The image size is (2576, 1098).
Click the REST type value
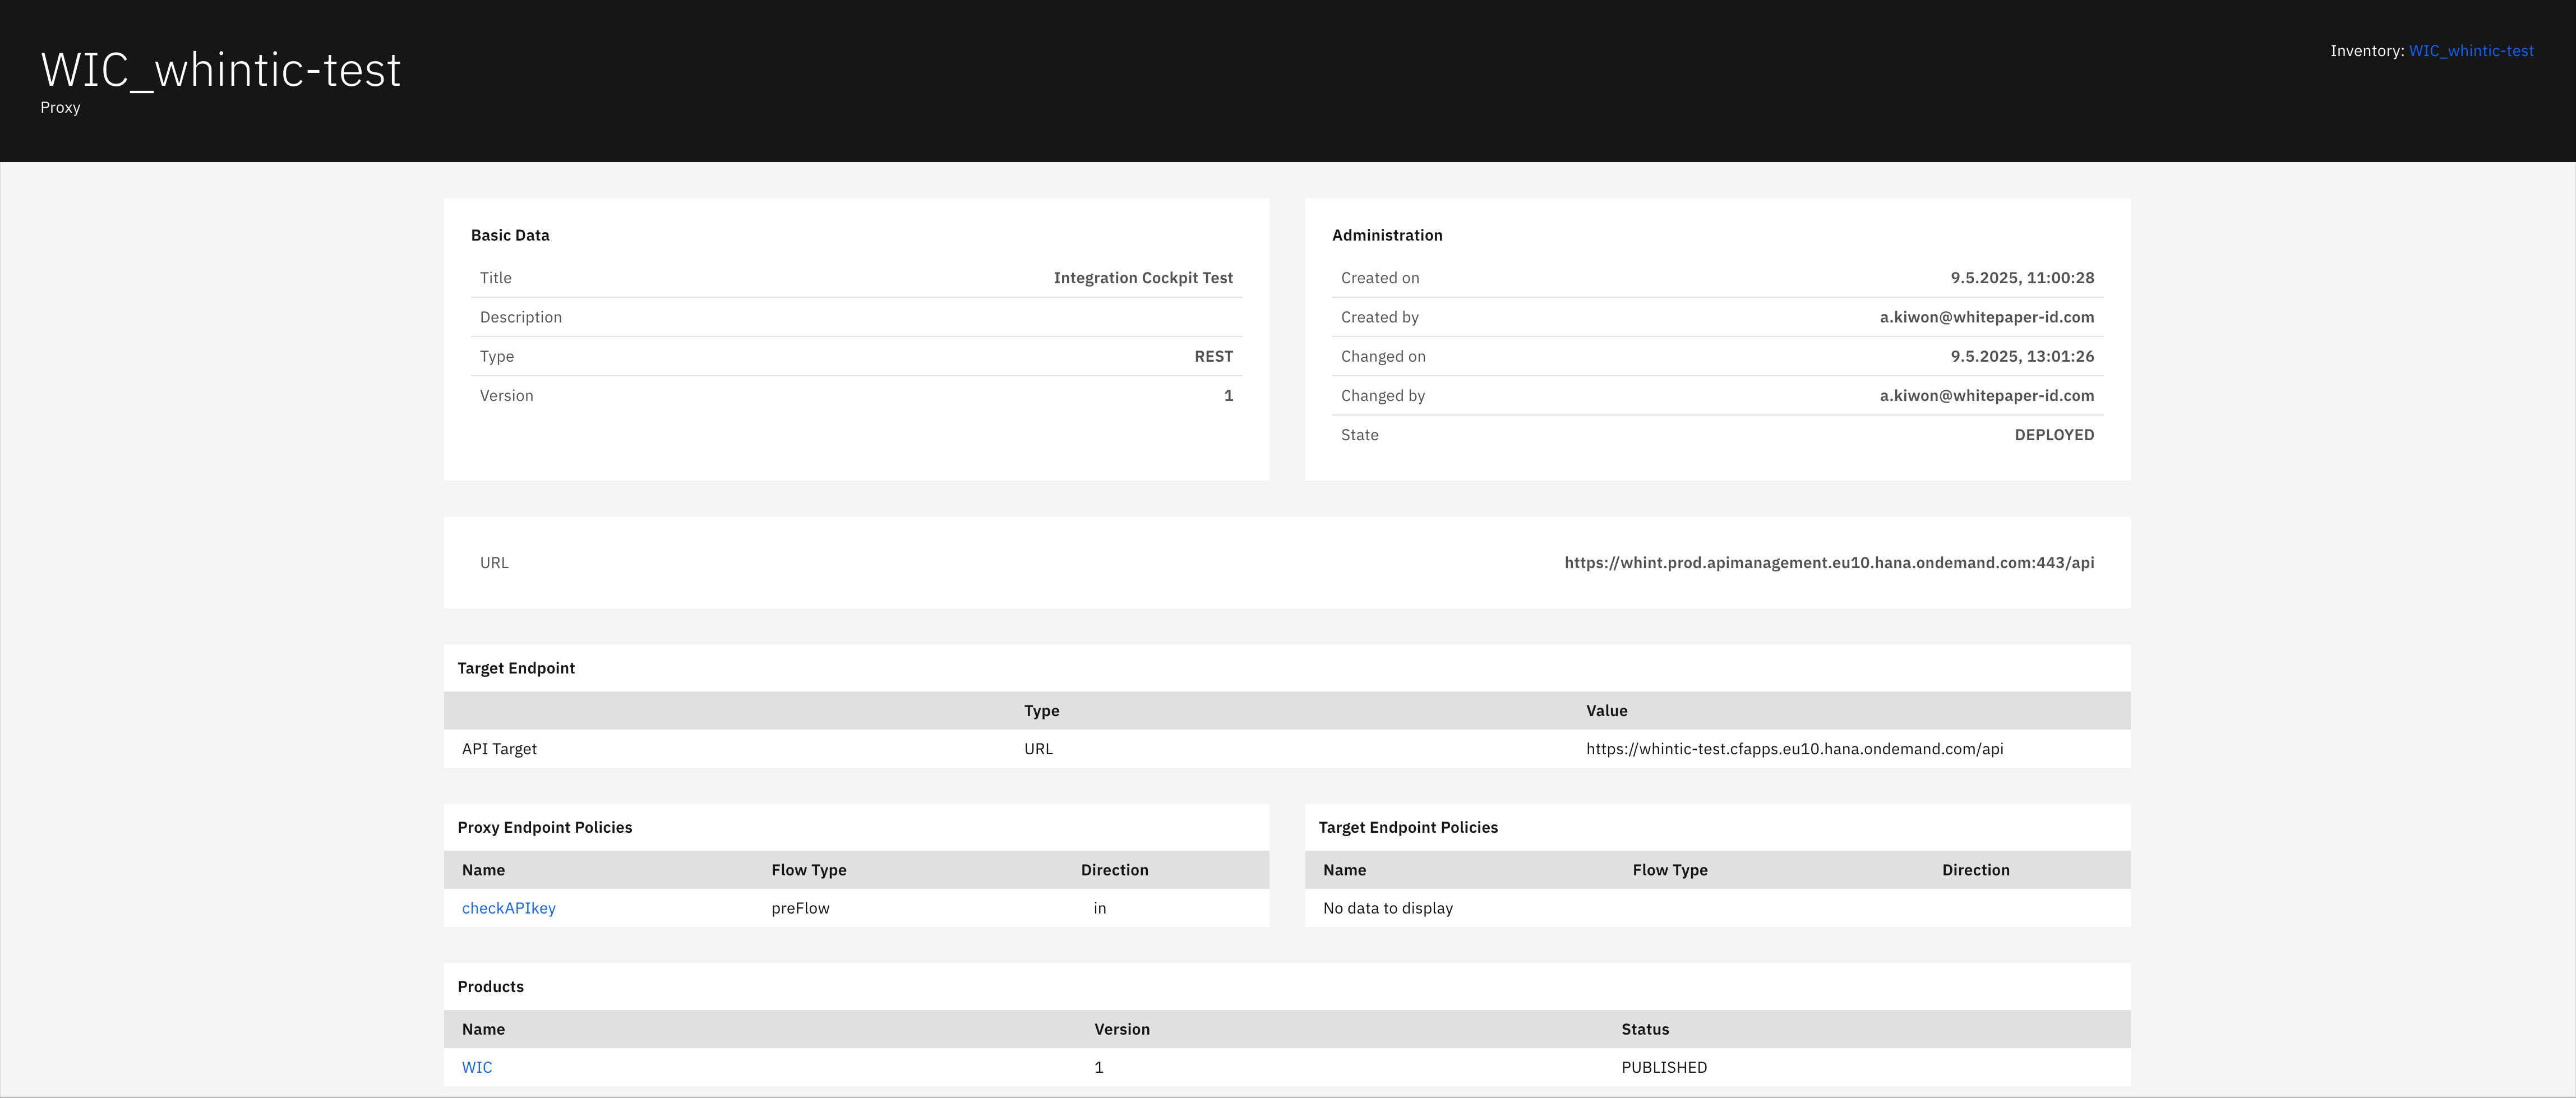point(1214,356)
